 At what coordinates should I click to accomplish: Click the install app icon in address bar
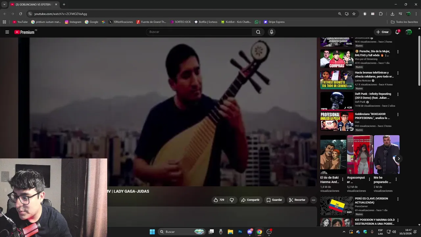pyautogui.click(x=347, y=14)
